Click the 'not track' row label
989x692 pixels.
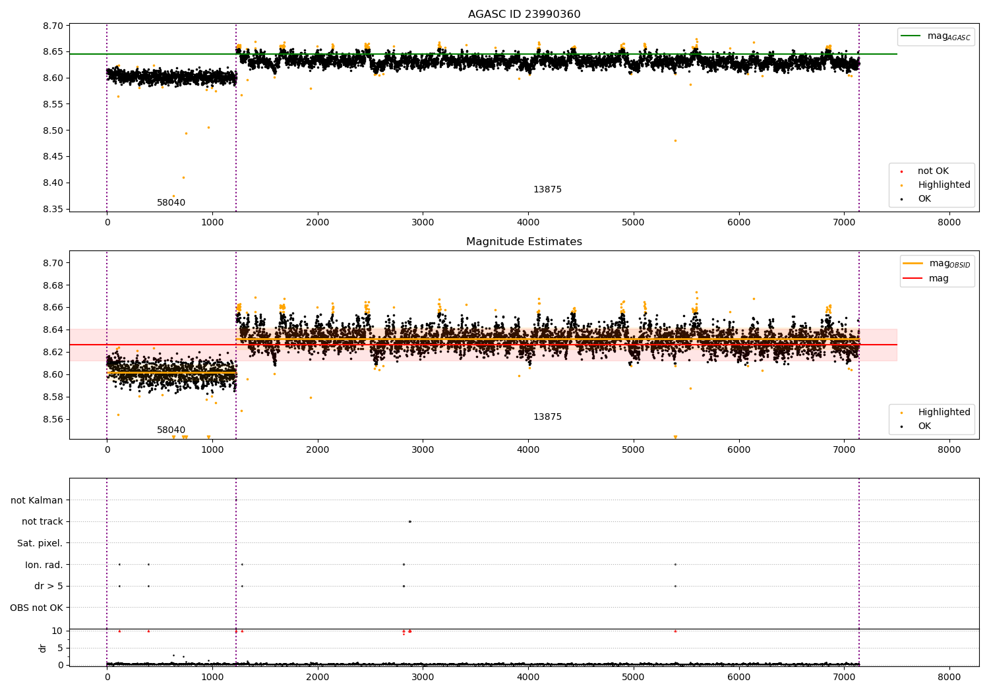[42, 522]
